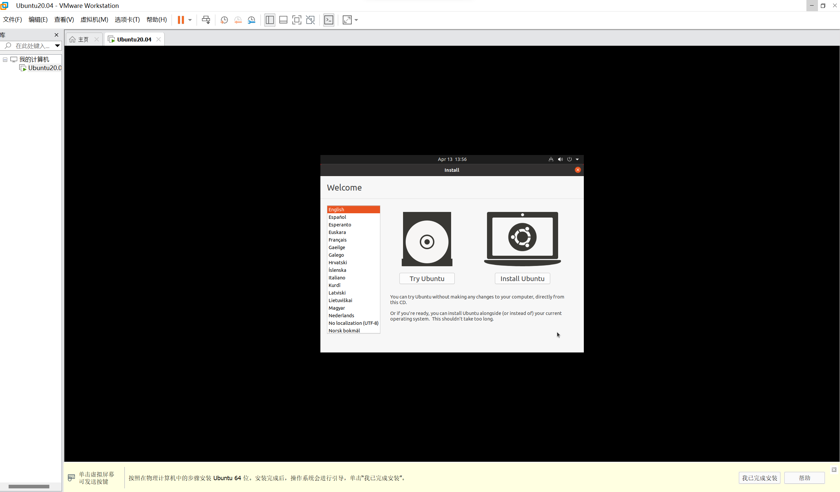Screen dimensions: 840x492
Task: Close the library panel
Action: coord(56,35)
